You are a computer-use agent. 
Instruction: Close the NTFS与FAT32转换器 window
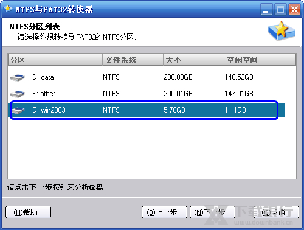pyautogui.click(x=294, y=10)
